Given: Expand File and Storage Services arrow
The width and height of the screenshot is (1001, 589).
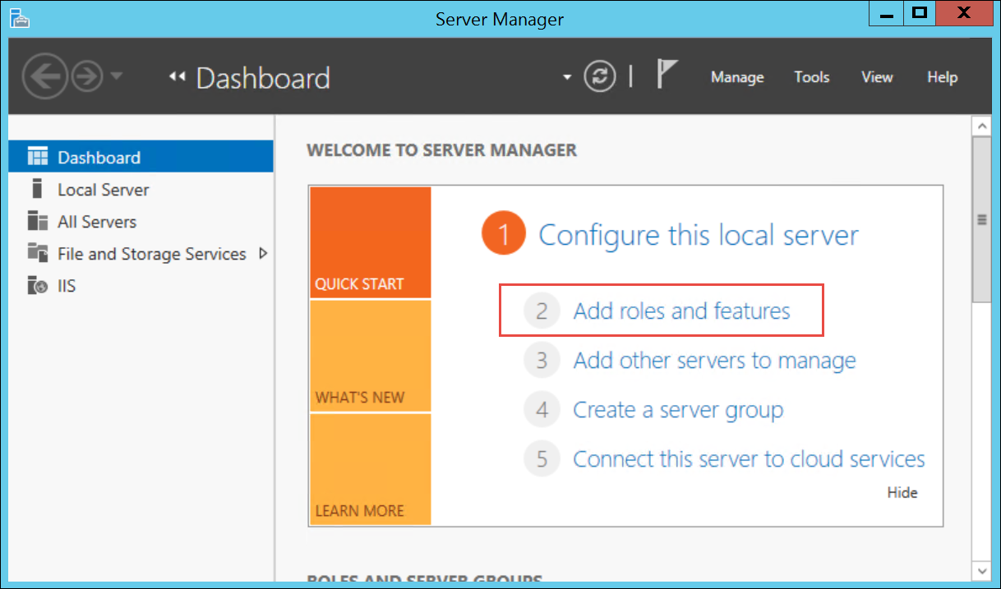Looking at the screenshot, I should point(263,253).
